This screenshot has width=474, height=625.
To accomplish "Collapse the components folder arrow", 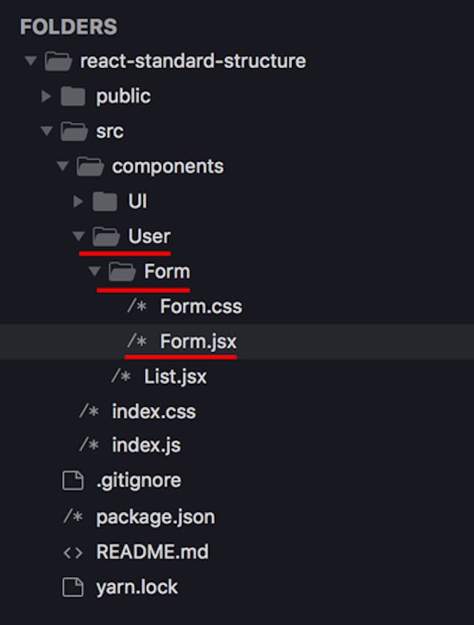I will (x=62, y=166).
